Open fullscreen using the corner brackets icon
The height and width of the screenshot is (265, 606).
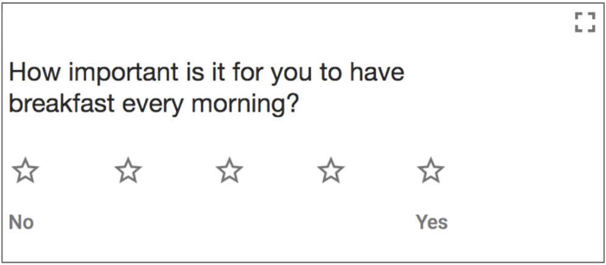(x=585, y=22)
